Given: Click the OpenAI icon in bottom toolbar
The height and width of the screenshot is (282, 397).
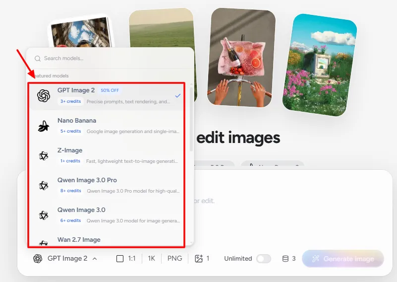Looking at the screenshot, I should [38, 259].
